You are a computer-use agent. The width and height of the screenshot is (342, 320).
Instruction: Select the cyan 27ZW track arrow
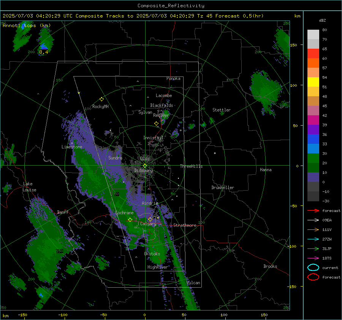[313, 239]
